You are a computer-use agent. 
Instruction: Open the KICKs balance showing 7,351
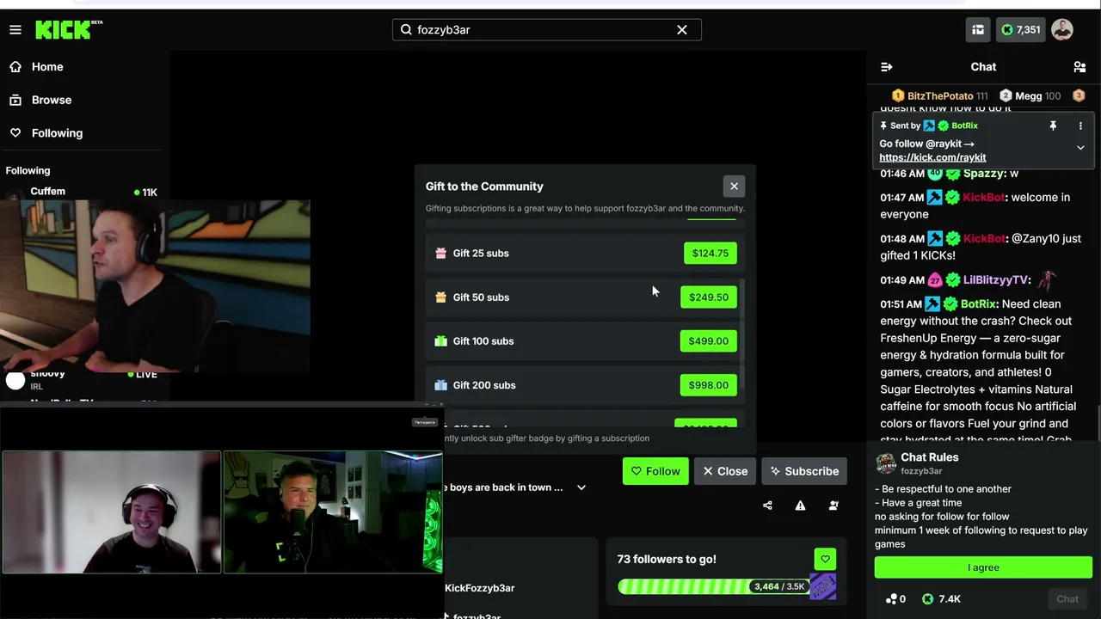pyautogui.click(x=1021, y=30)
